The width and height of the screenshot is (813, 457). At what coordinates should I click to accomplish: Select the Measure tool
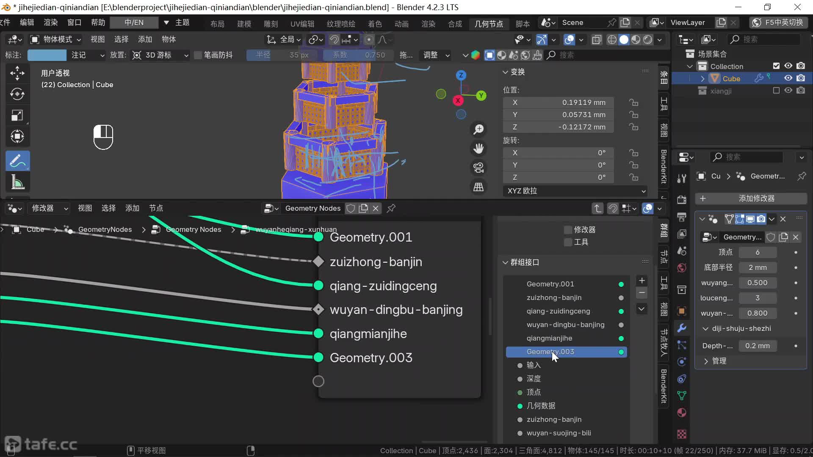click(x=17, y=182)
